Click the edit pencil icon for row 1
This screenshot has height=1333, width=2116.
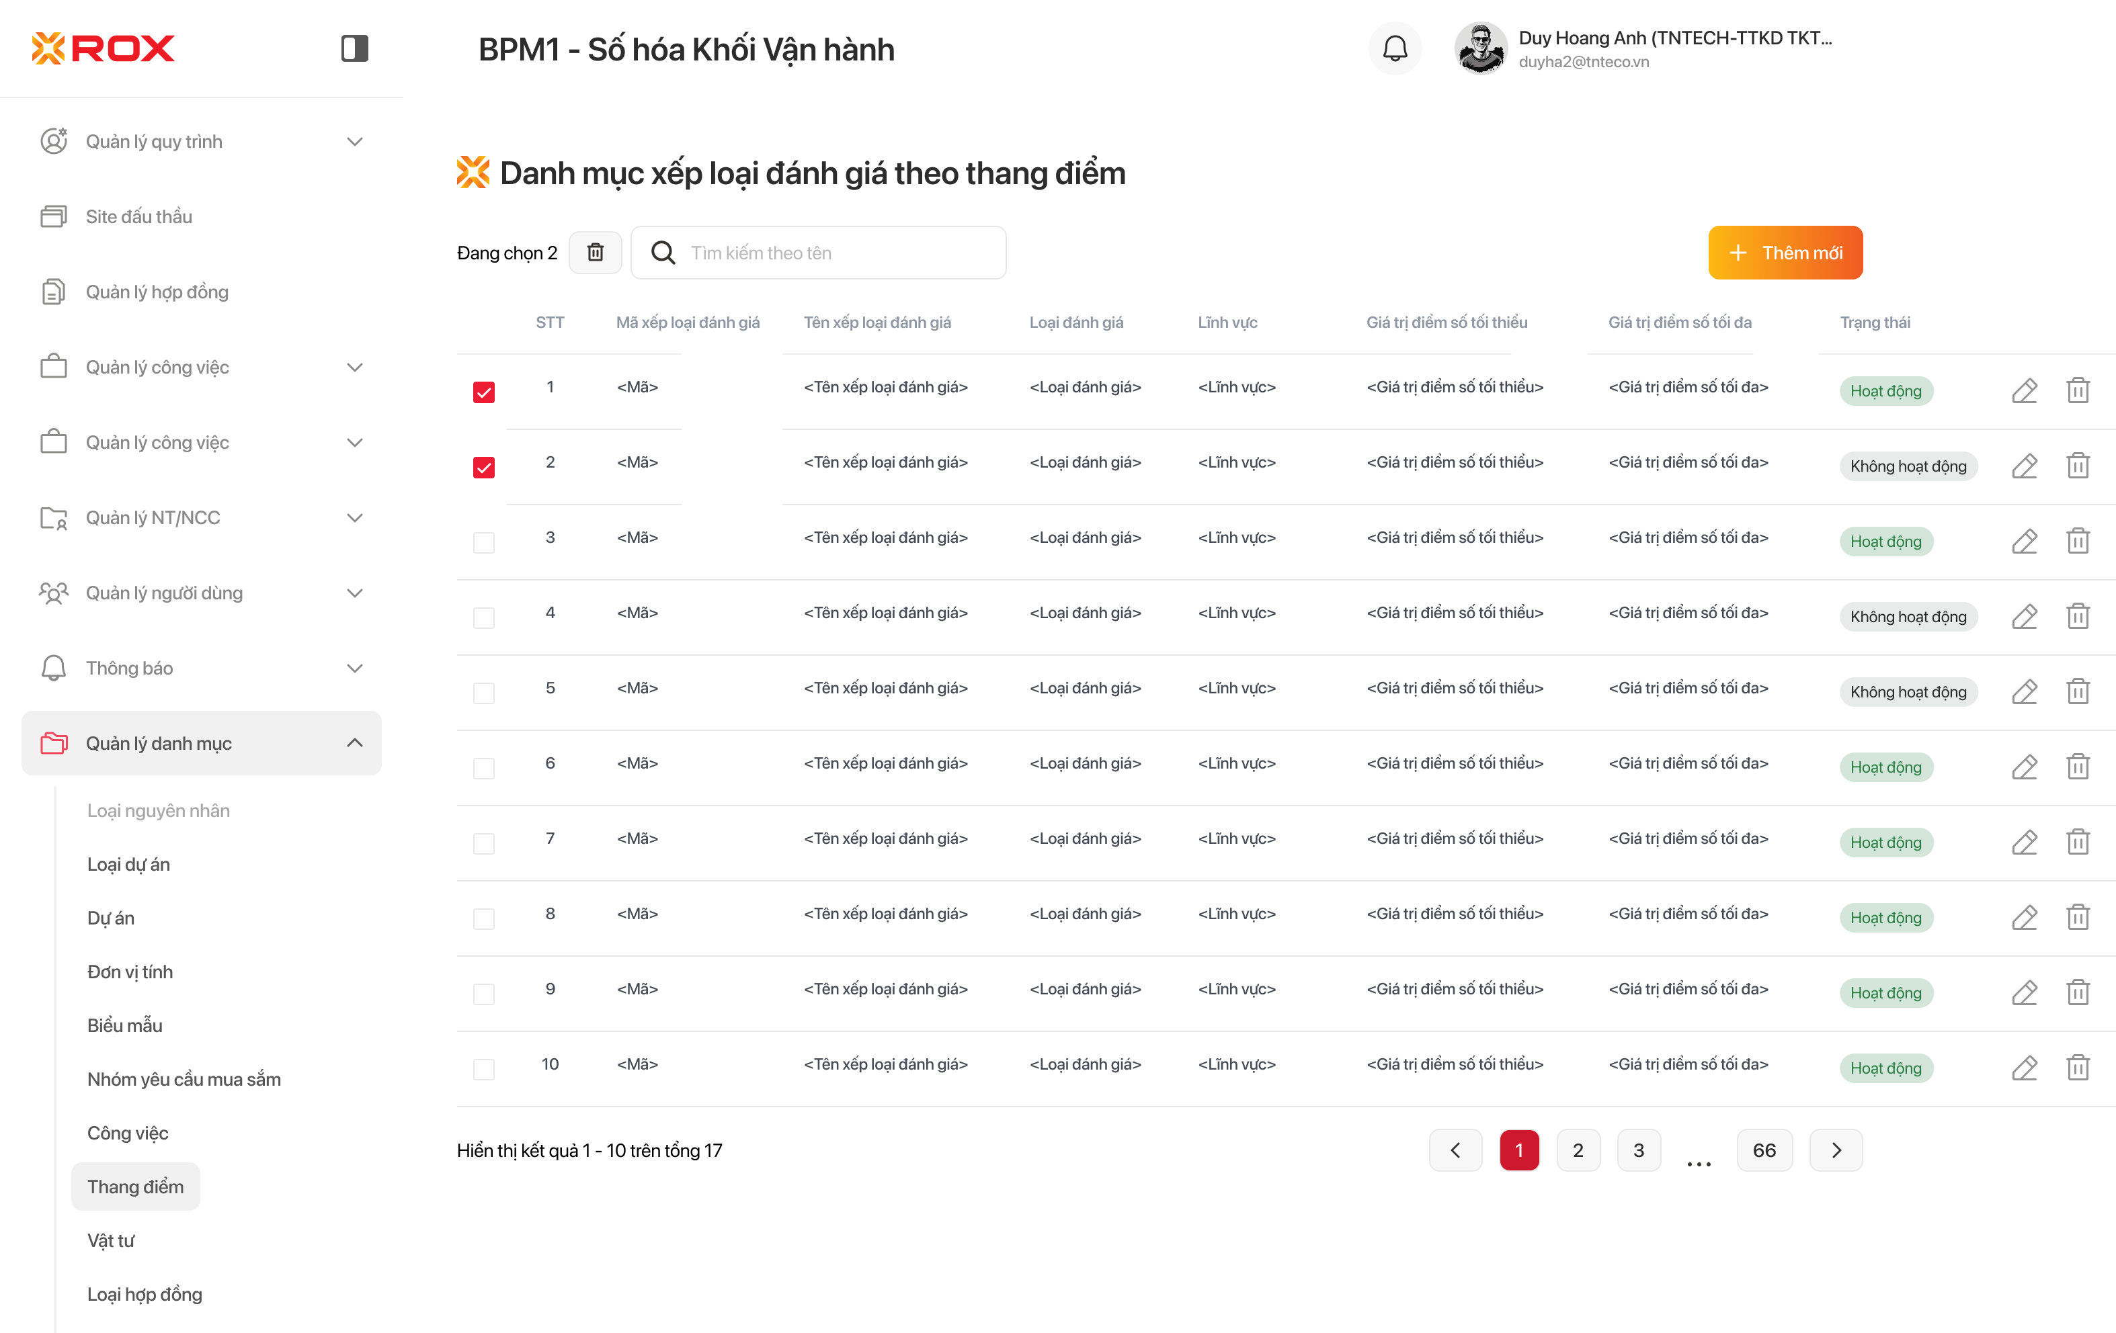click(2024, 391)
